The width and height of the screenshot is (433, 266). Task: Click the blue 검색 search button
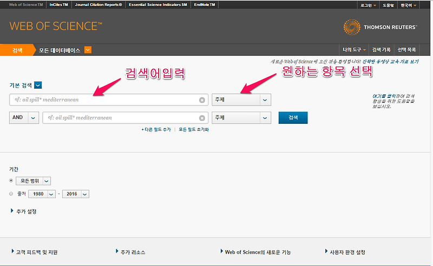(x=293, y=118)
